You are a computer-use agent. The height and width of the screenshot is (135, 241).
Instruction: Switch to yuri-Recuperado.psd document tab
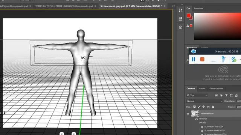coord(14,6)
